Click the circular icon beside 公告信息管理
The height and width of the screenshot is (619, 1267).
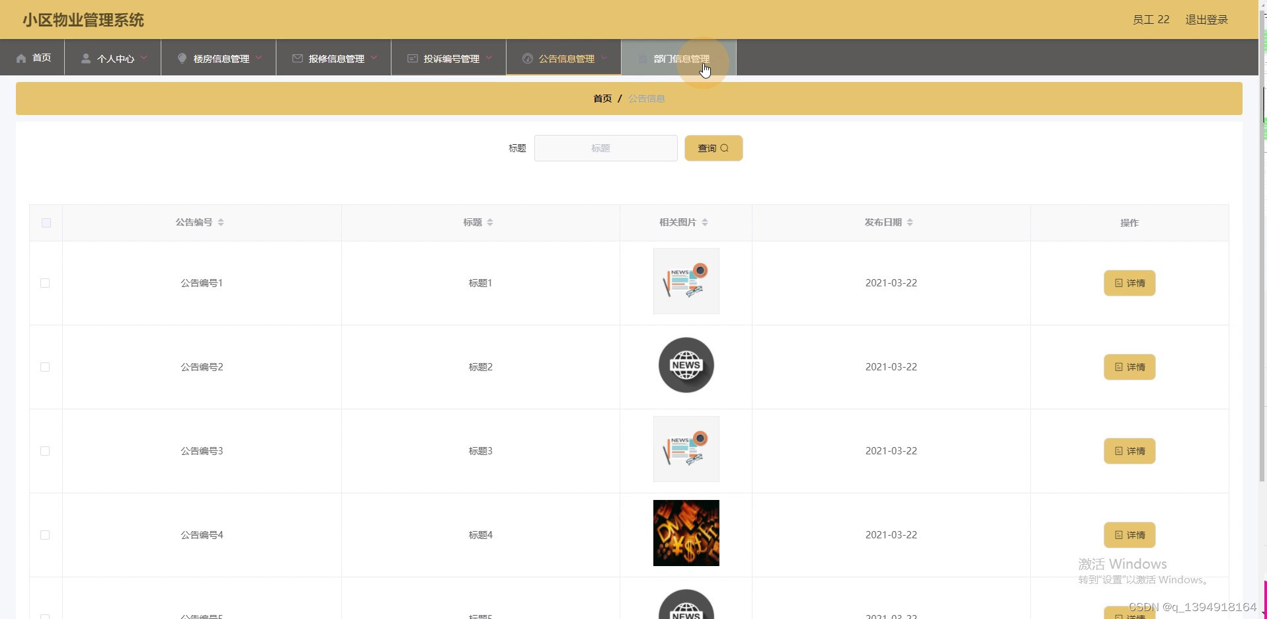point(527,58)
